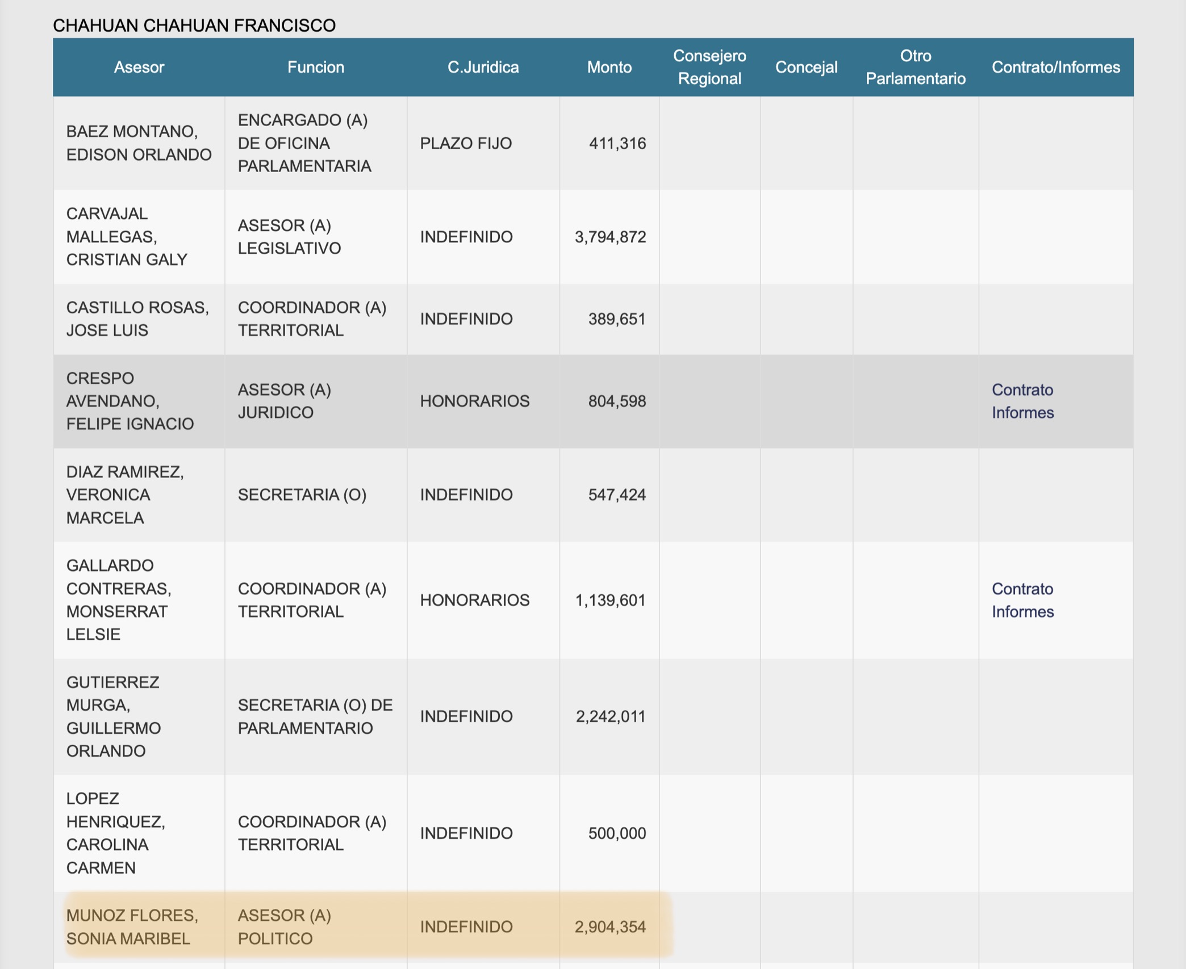This screenshot has height=969, width=1186.
Task: Open Contrato link for Crespo Avendano
Action: pos(1022,390)
